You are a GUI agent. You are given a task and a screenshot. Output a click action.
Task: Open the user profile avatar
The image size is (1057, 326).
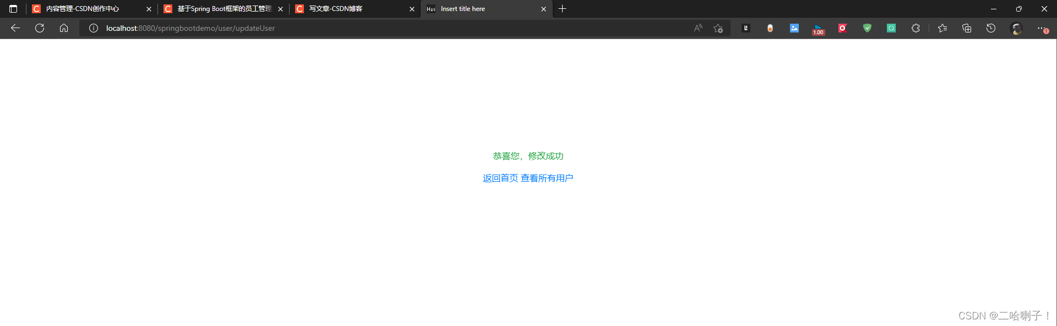coord(1017,28)
